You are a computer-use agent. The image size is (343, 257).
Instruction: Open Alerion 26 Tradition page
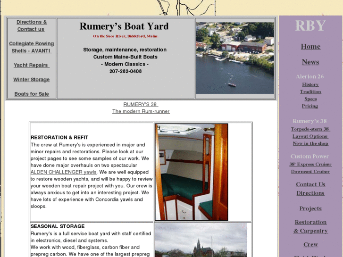click(310, 91)
